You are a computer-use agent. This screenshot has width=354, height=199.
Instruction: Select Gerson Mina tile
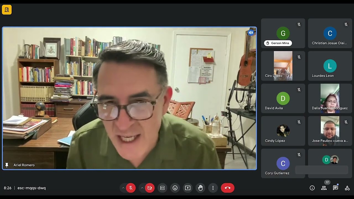283,33
